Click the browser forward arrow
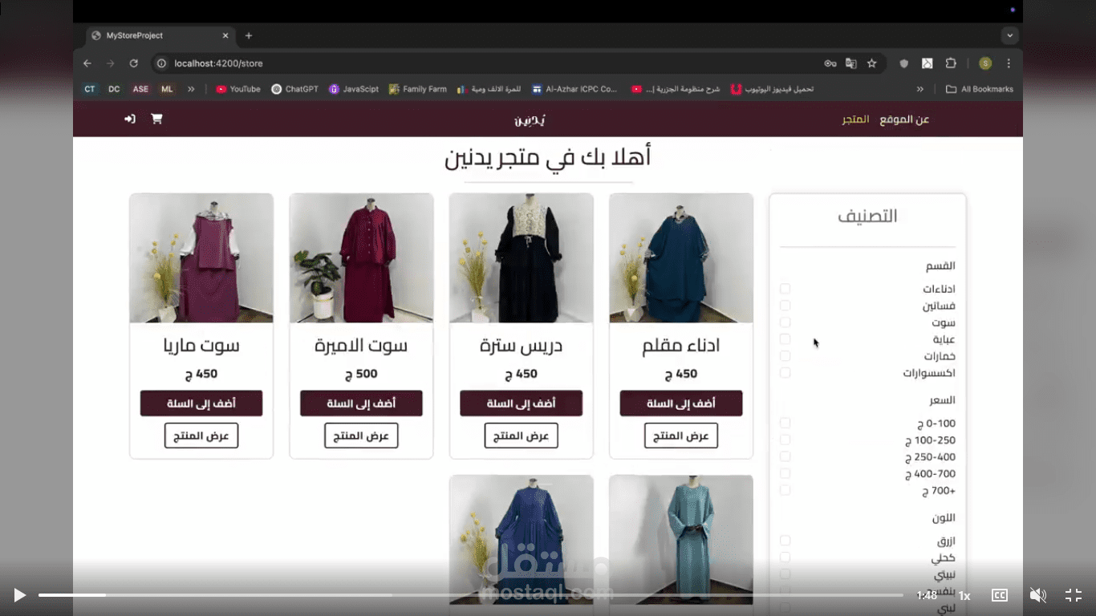This screenshot has height=616, width=1096. 111,63
